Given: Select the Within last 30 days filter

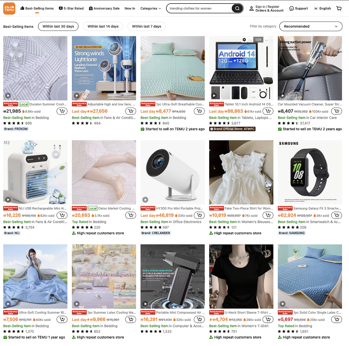Looking at the screenshot, I should pyautogui.click(x=58, y=26).
